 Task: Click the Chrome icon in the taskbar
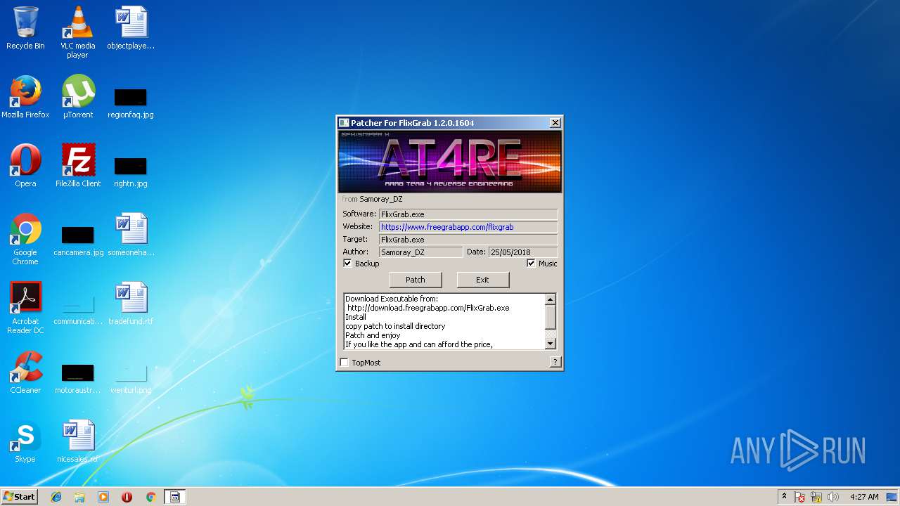150,497
